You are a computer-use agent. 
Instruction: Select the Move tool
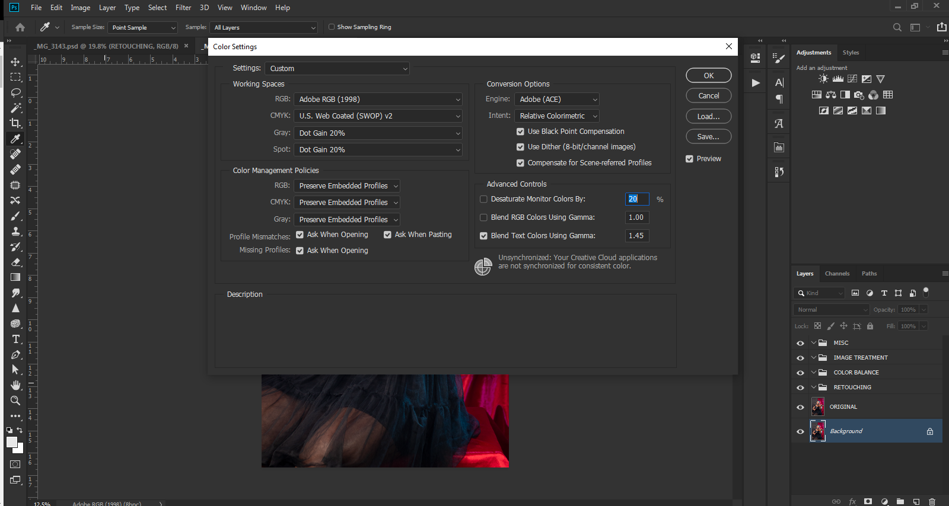click(15, 62)
